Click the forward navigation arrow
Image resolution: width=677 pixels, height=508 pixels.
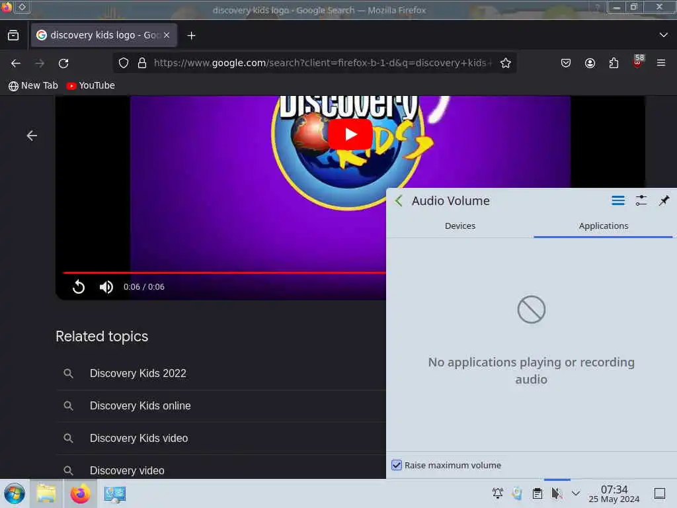[40, 63]
